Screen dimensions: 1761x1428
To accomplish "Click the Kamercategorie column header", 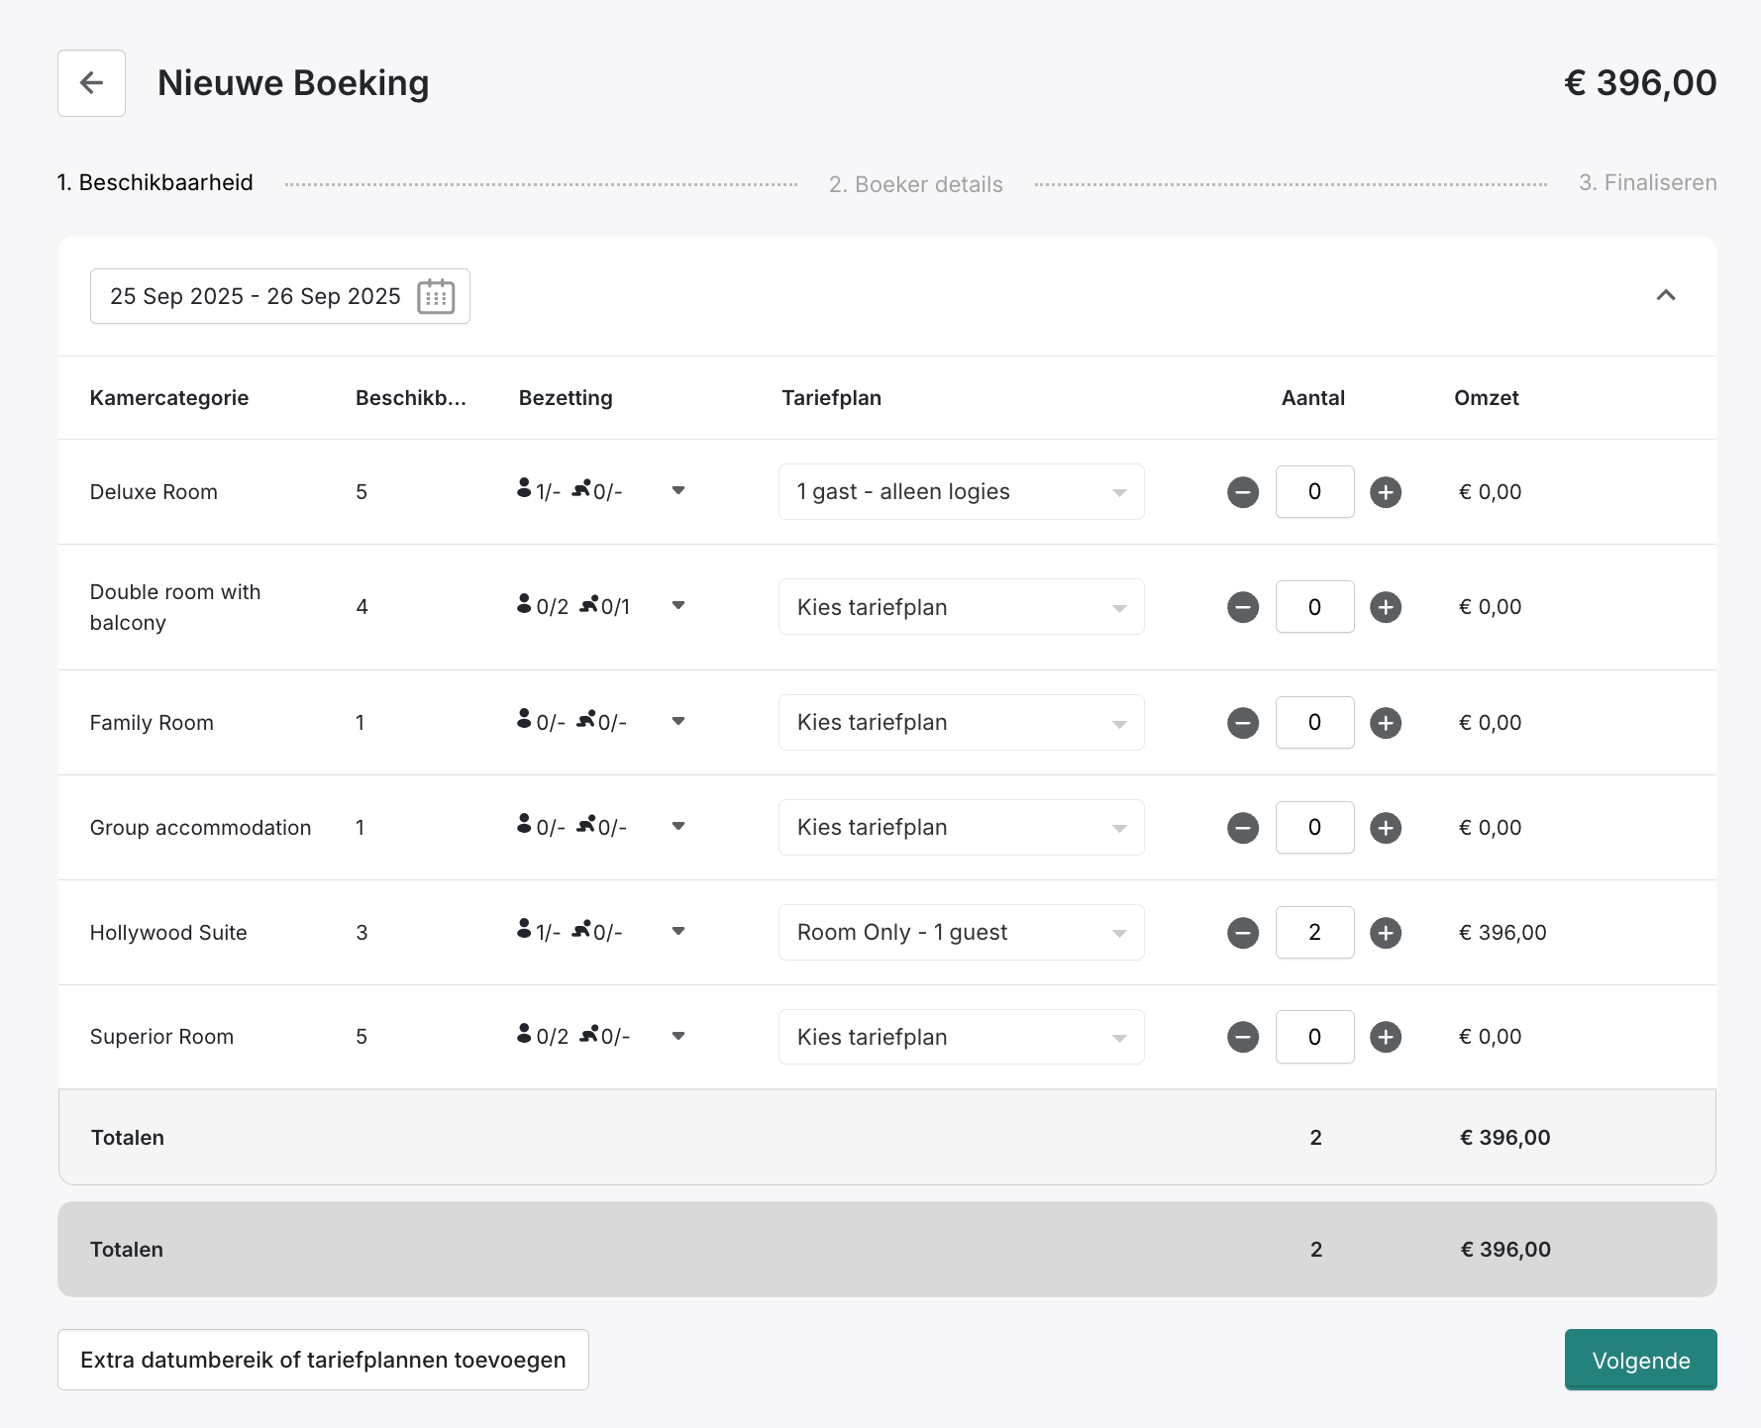I will pyautogui.click(x=169, y=398).
